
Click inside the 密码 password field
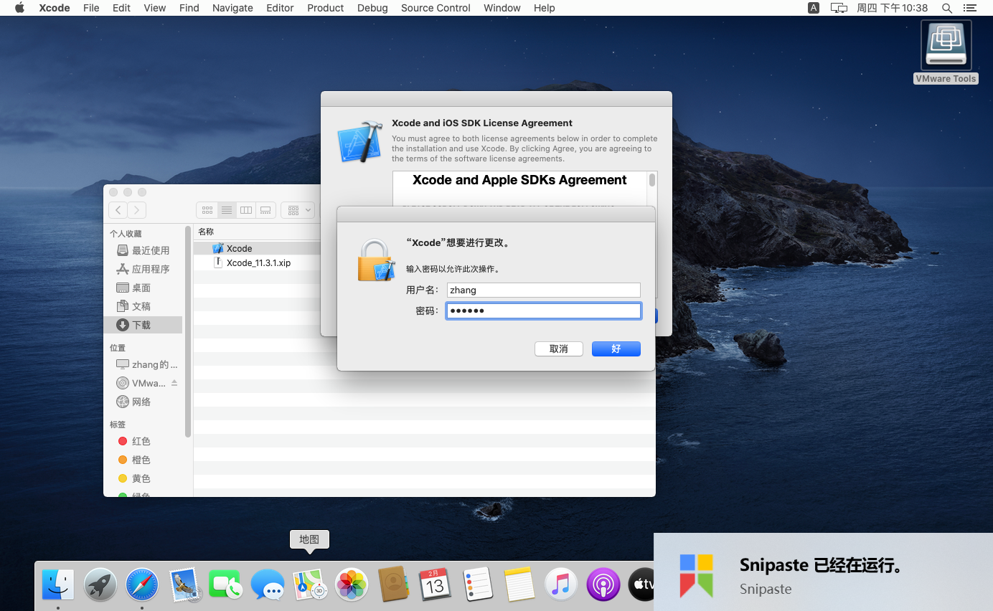pos(543,311)
